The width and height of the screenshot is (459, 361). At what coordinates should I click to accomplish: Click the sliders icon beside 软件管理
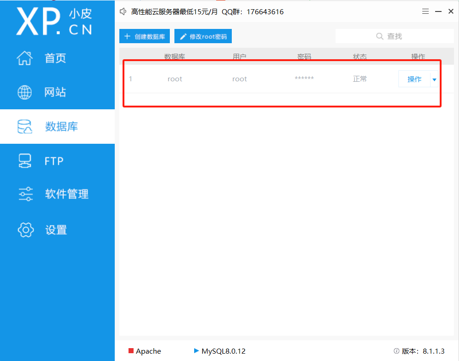25,194
